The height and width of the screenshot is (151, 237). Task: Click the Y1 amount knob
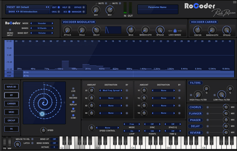click(144, 90)
